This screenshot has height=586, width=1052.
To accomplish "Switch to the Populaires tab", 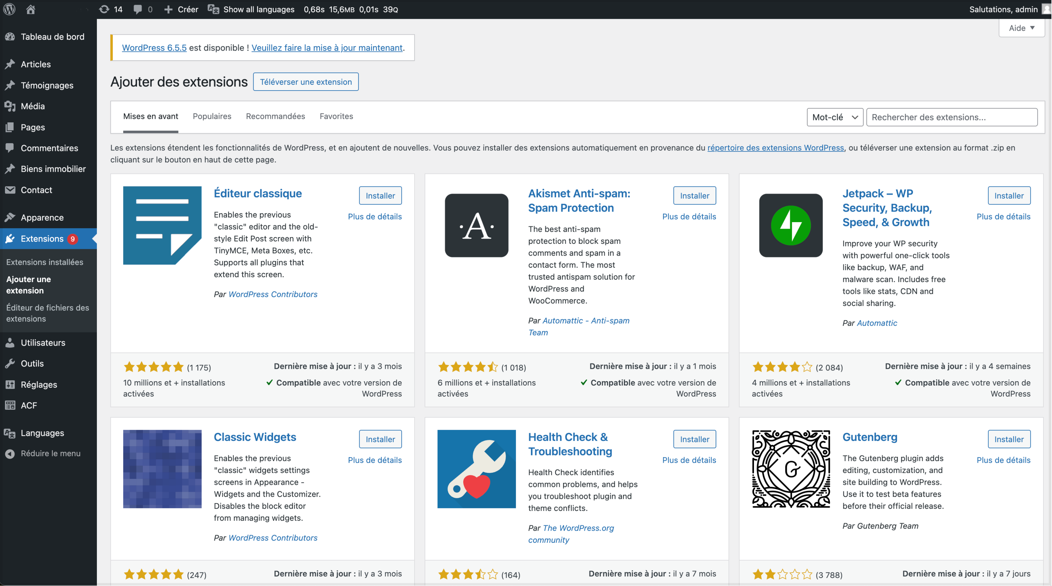I will pos(211,116).
